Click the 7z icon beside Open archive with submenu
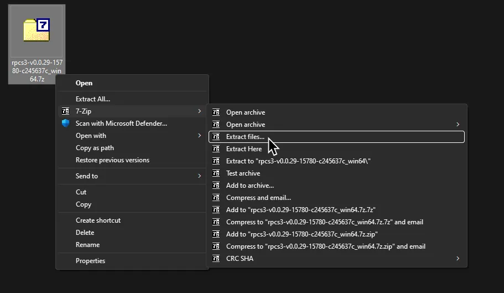This screenshot has height=293, width=504. [216, 125]
